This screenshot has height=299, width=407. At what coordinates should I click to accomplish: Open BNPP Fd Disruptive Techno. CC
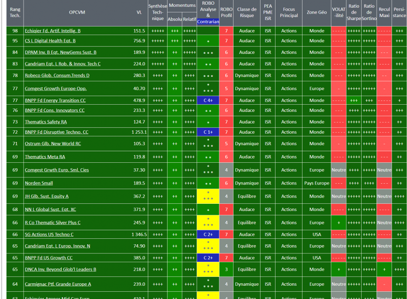click(57, 132)
